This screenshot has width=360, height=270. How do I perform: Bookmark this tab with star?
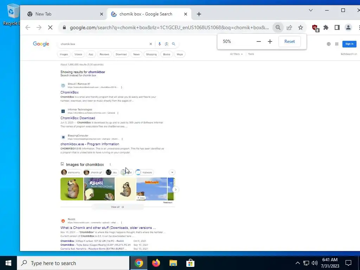(x=301, y=27)
